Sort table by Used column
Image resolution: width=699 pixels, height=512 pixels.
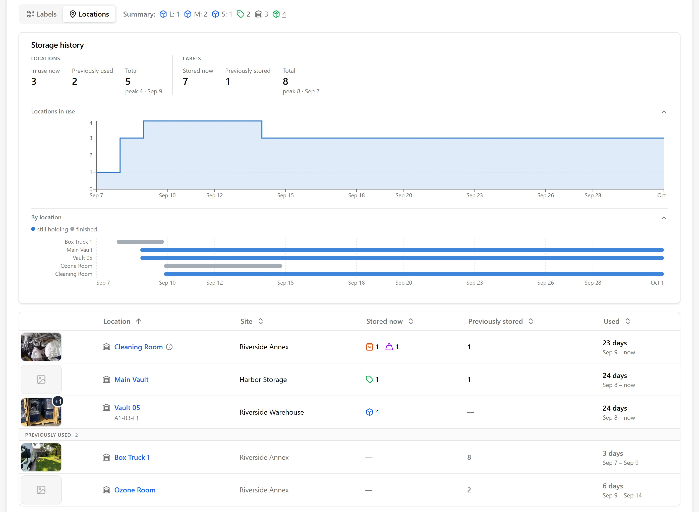pyautogui.click(x=617, y=322)
